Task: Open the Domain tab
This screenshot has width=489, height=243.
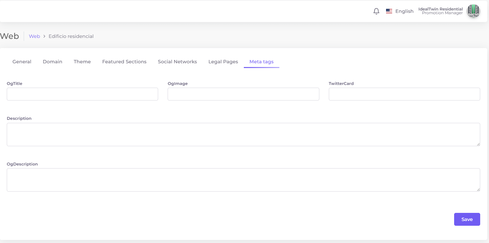Action: pos(52,62)
